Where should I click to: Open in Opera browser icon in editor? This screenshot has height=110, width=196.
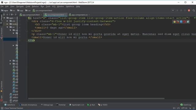pos(184,22)
